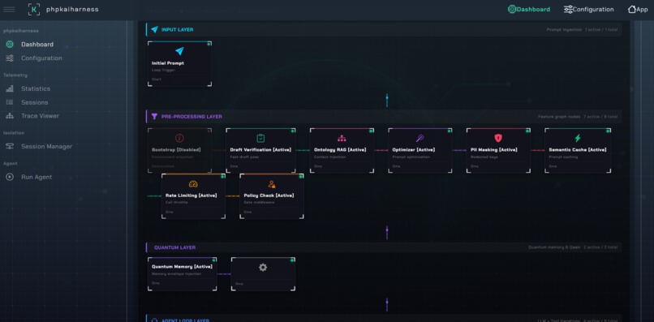Click the Optimizer magic wand icon

[420, 138]
